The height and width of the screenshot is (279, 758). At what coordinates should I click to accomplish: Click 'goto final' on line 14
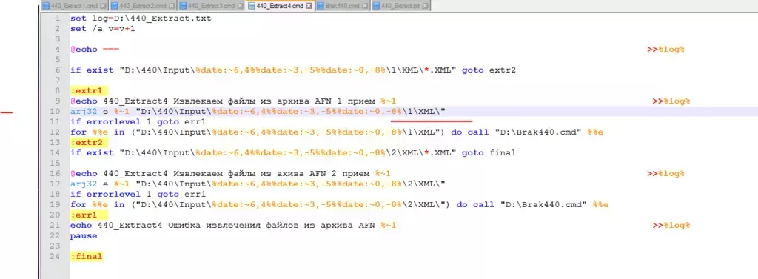(x=489, y=152)
